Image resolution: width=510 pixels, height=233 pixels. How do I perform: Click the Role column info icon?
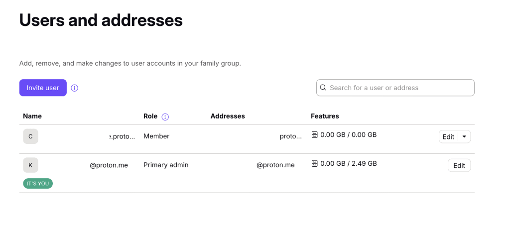[x=165, y=116]
